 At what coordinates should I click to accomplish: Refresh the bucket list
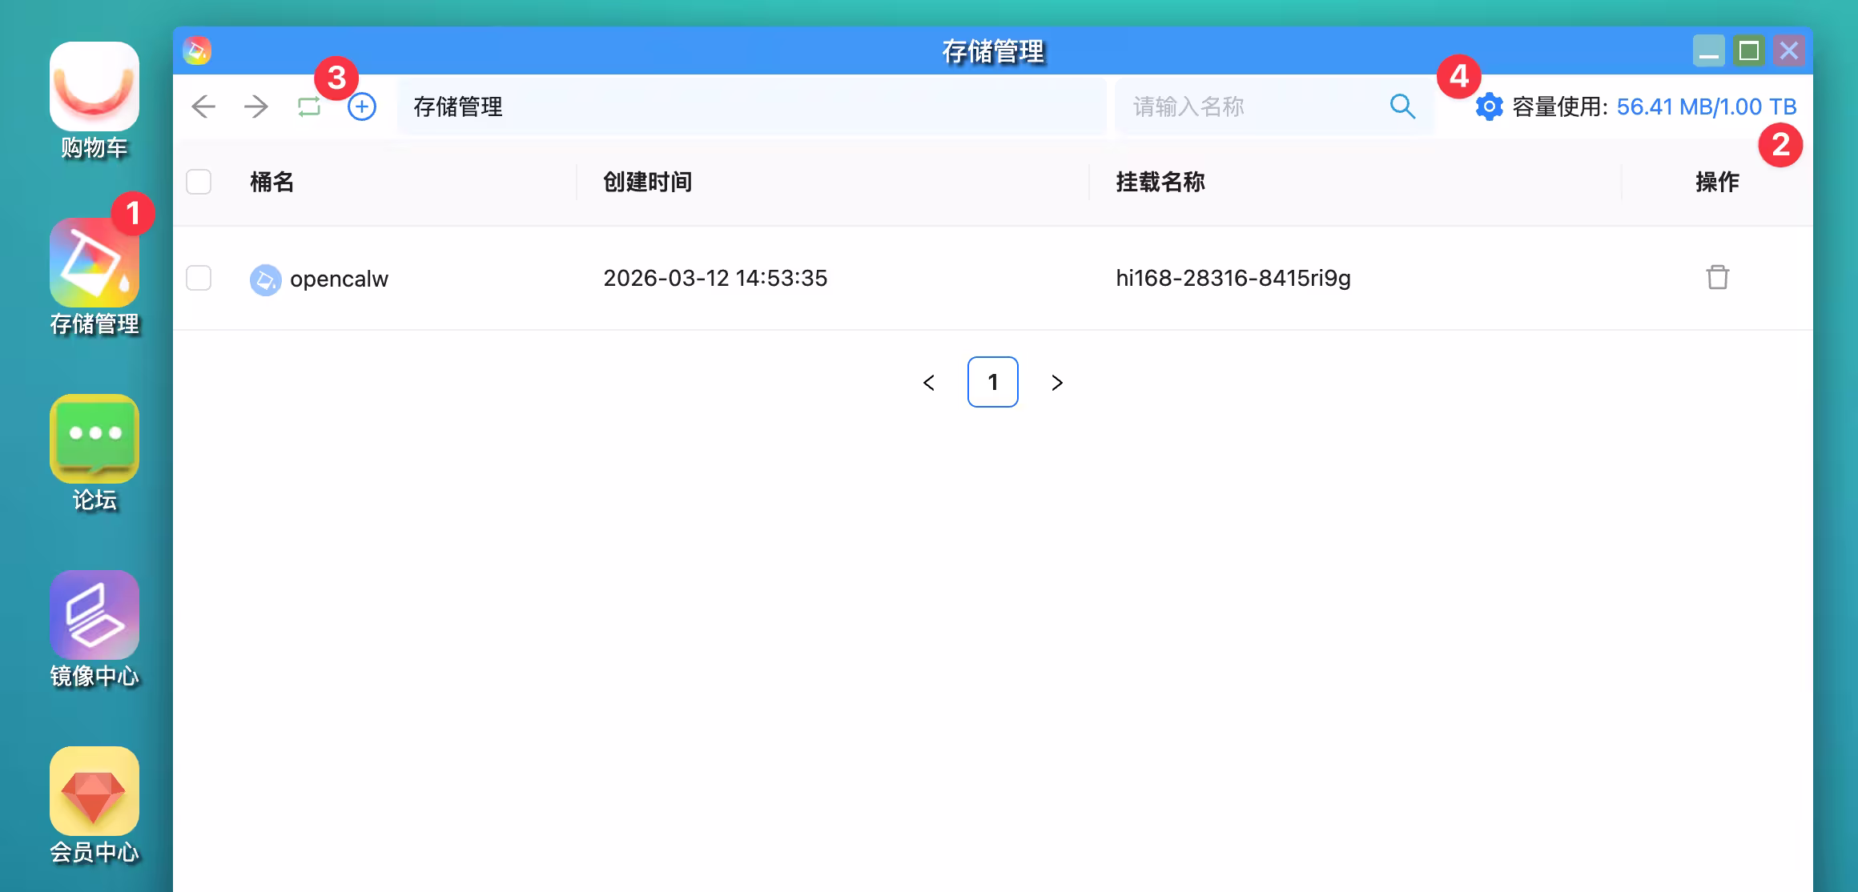307,106
